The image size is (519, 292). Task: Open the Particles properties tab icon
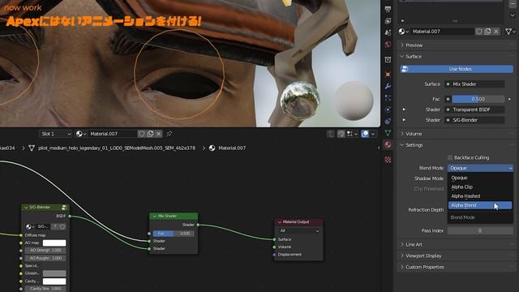(388, 98)
